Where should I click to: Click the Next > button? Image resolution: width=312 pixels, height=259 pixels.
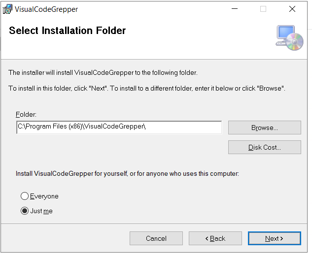[x=274, y=238]
